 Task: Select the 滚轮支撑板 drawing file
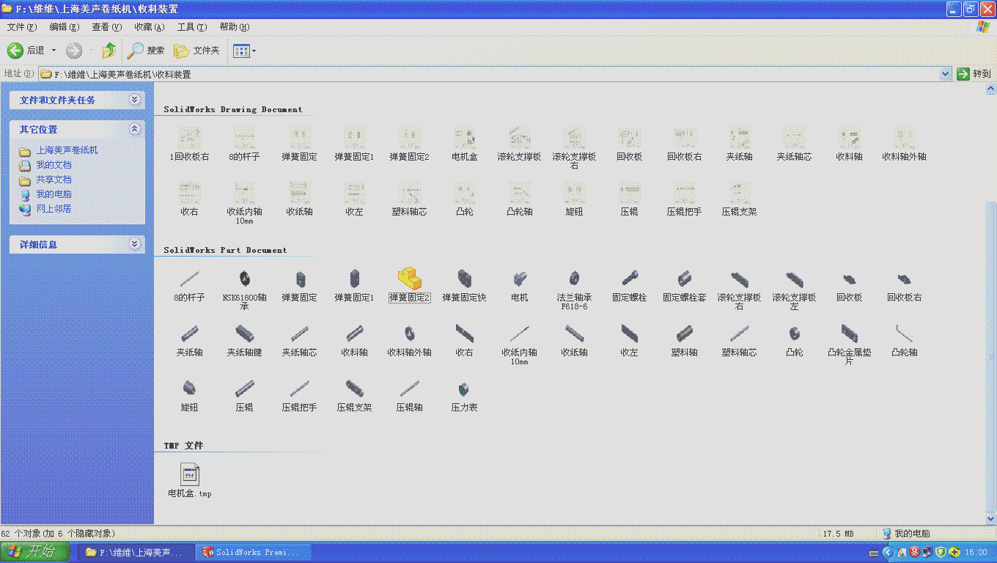[519, 144]
